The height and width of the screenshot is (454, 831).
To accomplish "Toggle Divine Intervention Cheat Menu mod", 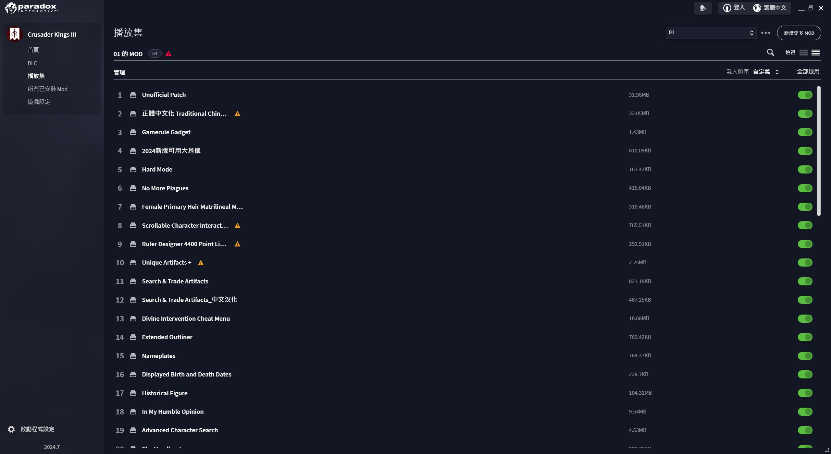I will [805, 318].
